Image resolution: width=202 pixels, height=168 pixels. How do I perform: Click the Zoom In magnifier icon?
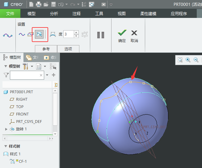[188, 60]
